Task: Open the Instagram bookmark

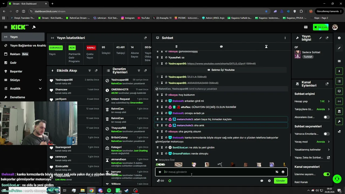Action: click(128, 18)
